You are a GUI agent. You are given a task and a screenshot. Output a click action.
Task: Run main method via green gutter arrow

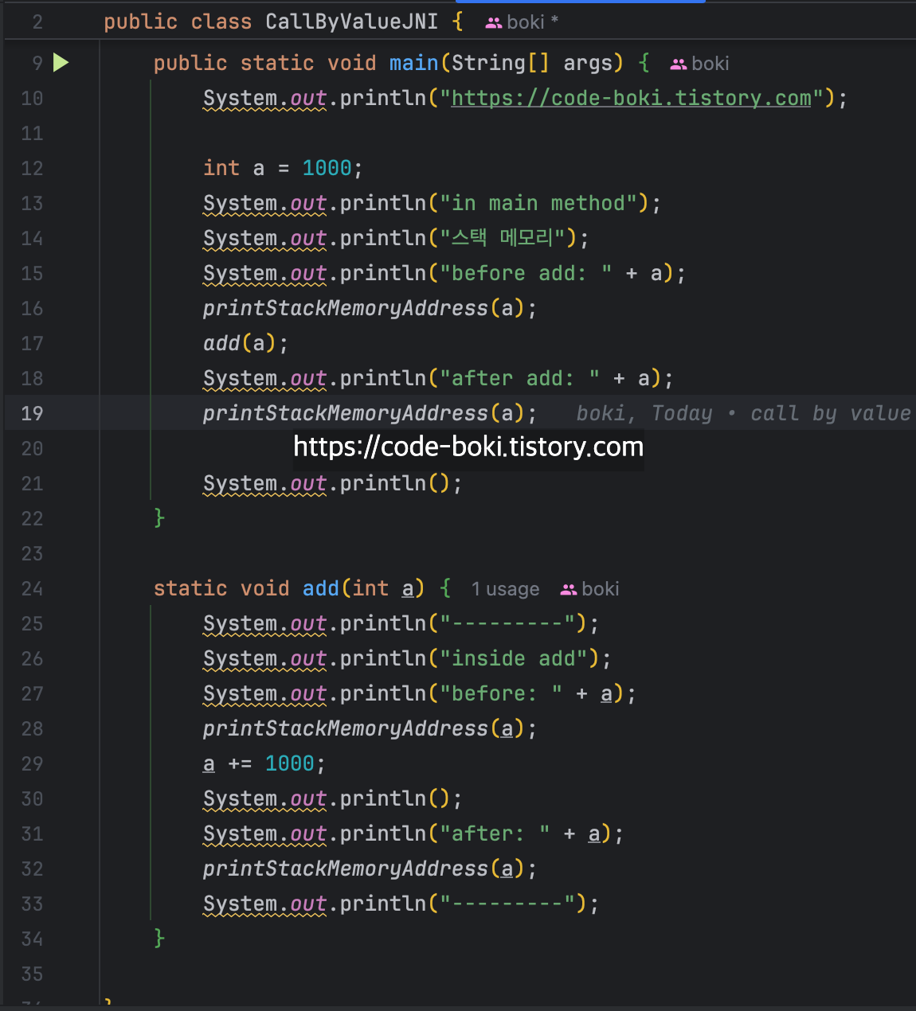pos(61,63)
